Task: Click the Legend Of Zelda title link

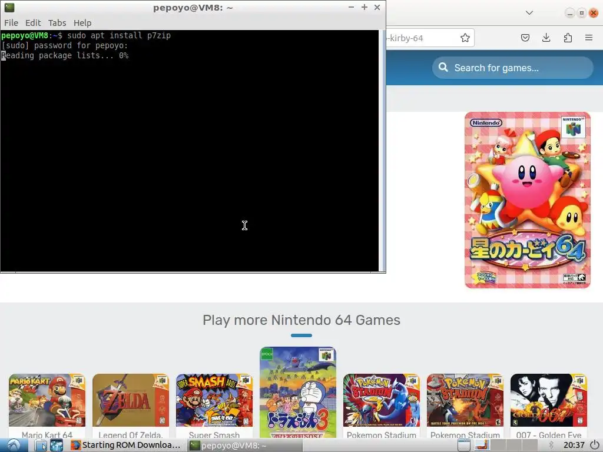Action: 130,434
